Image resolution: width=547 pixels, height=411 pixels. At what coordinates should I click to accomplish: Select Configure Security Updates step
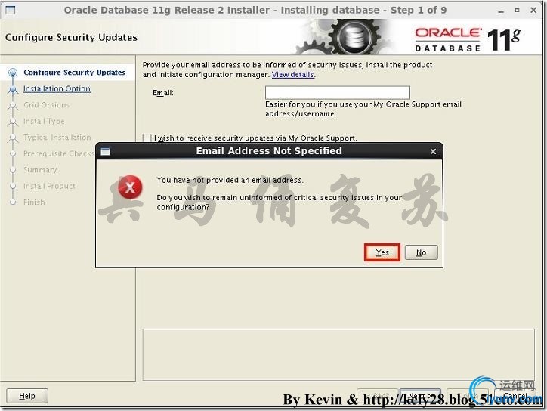(74, 73)
